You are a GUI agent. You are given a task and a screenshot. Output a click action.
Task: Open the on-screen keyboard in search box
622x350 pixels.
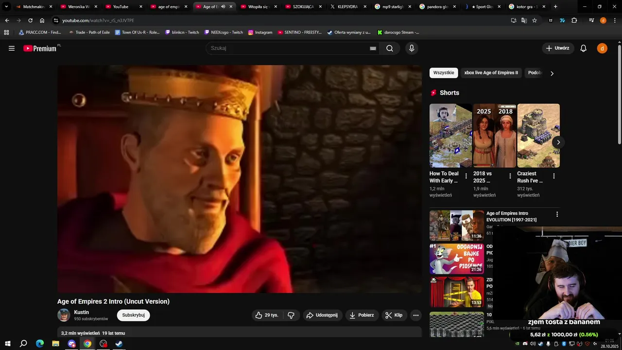tap(373, 48)
